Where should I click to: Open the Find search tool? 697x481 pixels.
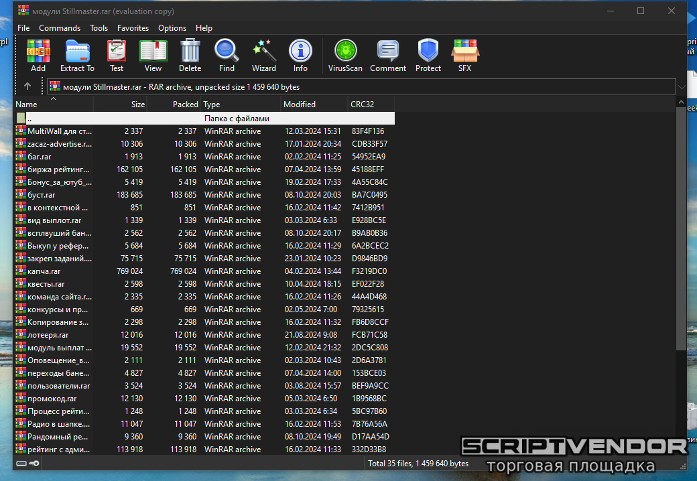(227, 55)
